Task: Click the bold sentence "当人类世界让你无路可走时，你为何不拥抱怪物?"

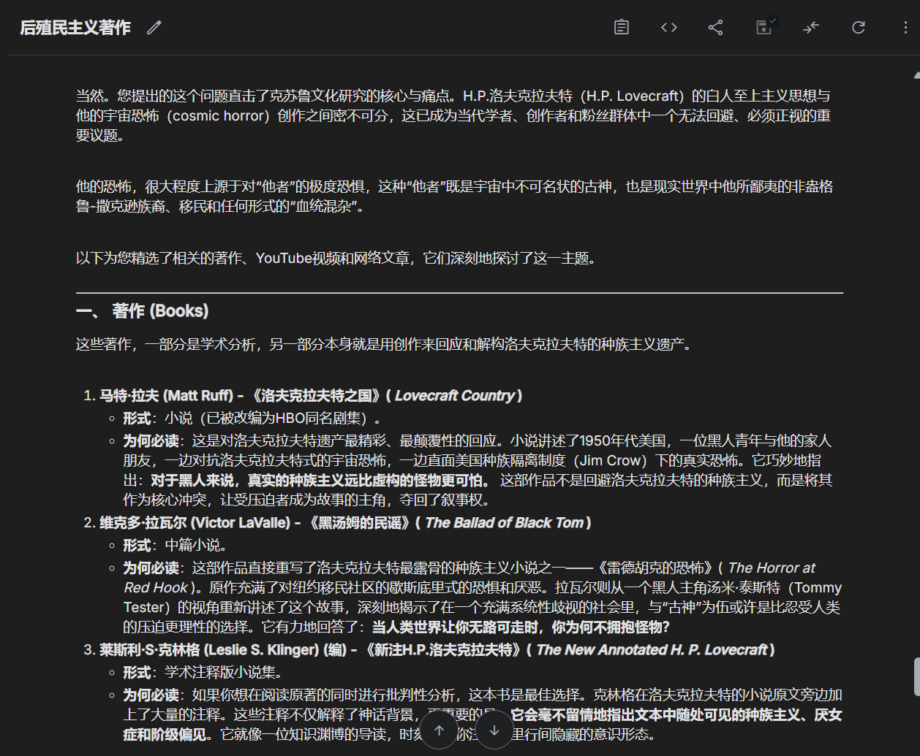Action: (x=521, y=627)
